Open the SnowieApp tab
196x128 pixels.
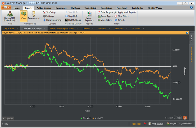tap(106, 8)
